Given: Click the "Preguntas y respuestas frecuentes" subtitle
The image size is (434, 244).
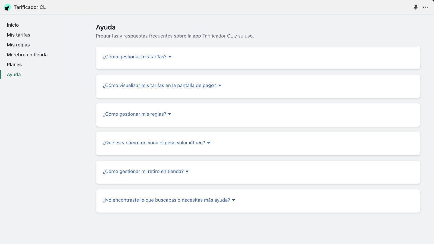Looking at the screenshot, I should (175, 36).
